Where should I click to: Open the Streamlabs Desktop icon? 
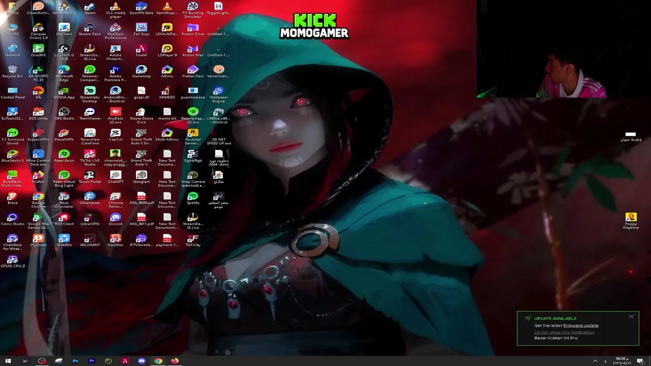[90, 95]
